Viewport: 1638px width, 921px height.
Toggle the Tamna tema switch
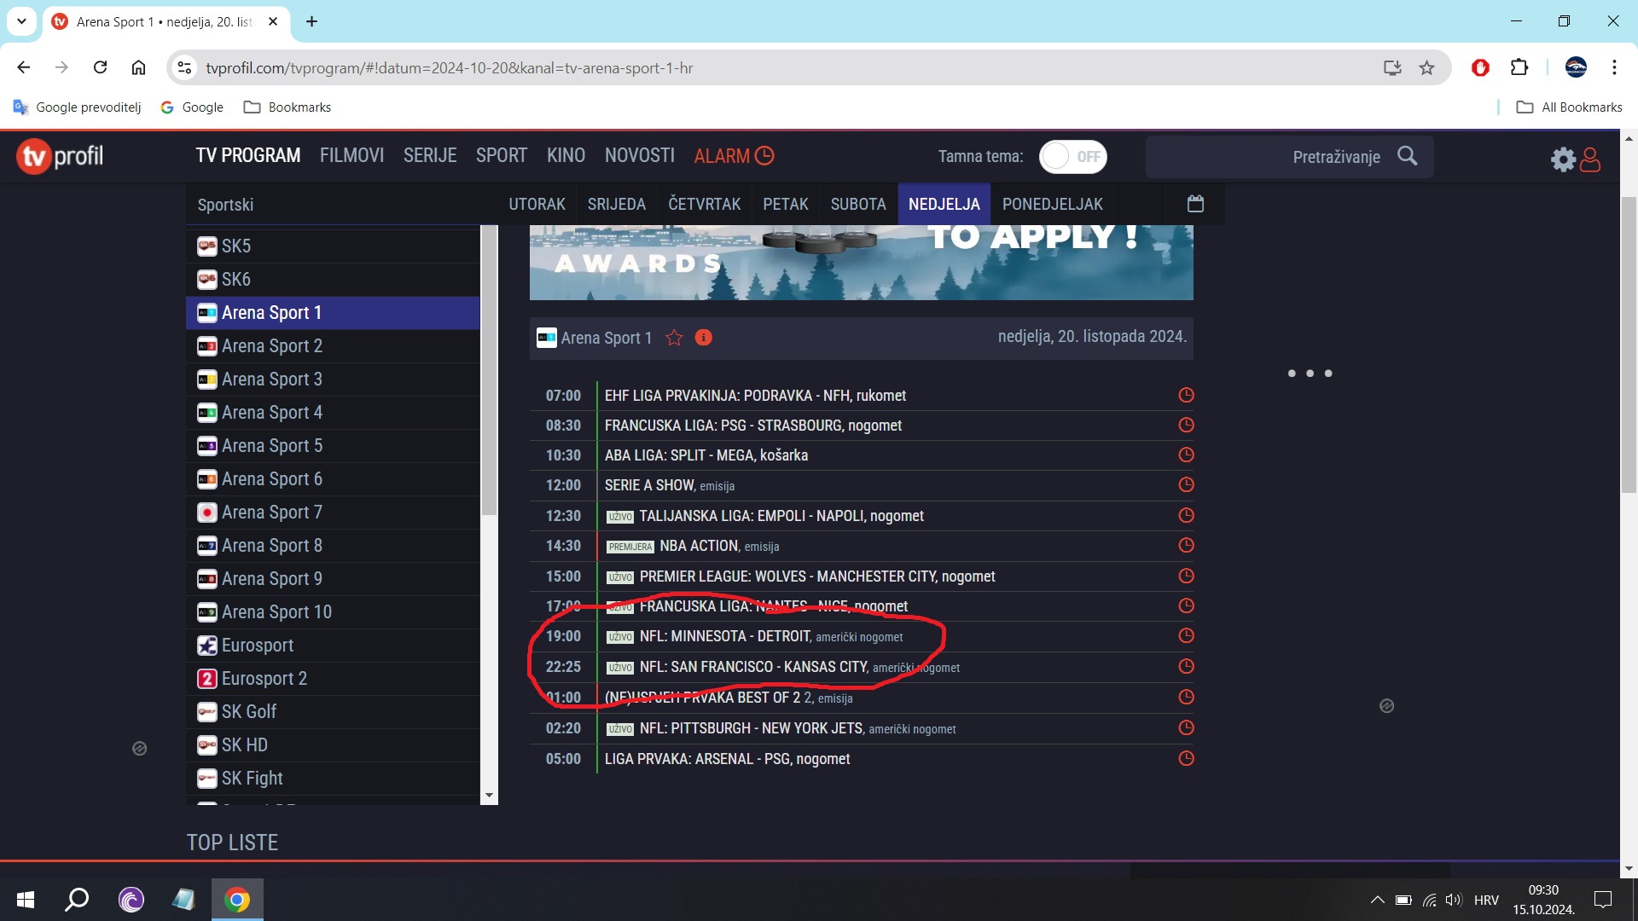click(x=1072, y=157)
